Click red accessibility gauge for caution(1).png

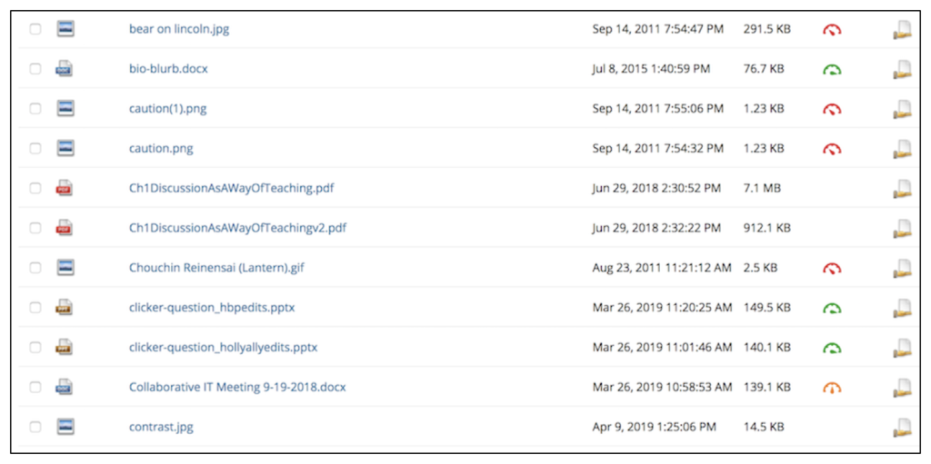[832, 109]
